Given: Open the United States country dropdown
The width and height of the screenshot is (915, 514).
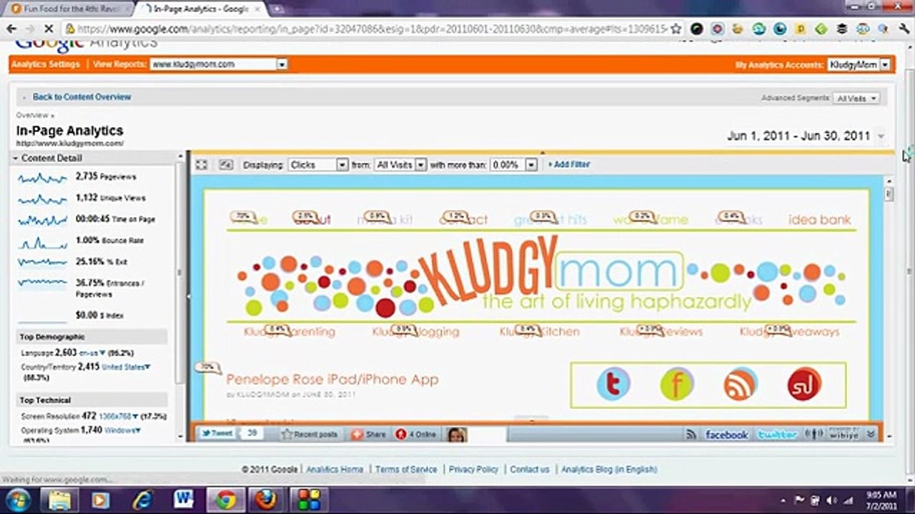Looking at the screenshot, I should pos(127,367).
